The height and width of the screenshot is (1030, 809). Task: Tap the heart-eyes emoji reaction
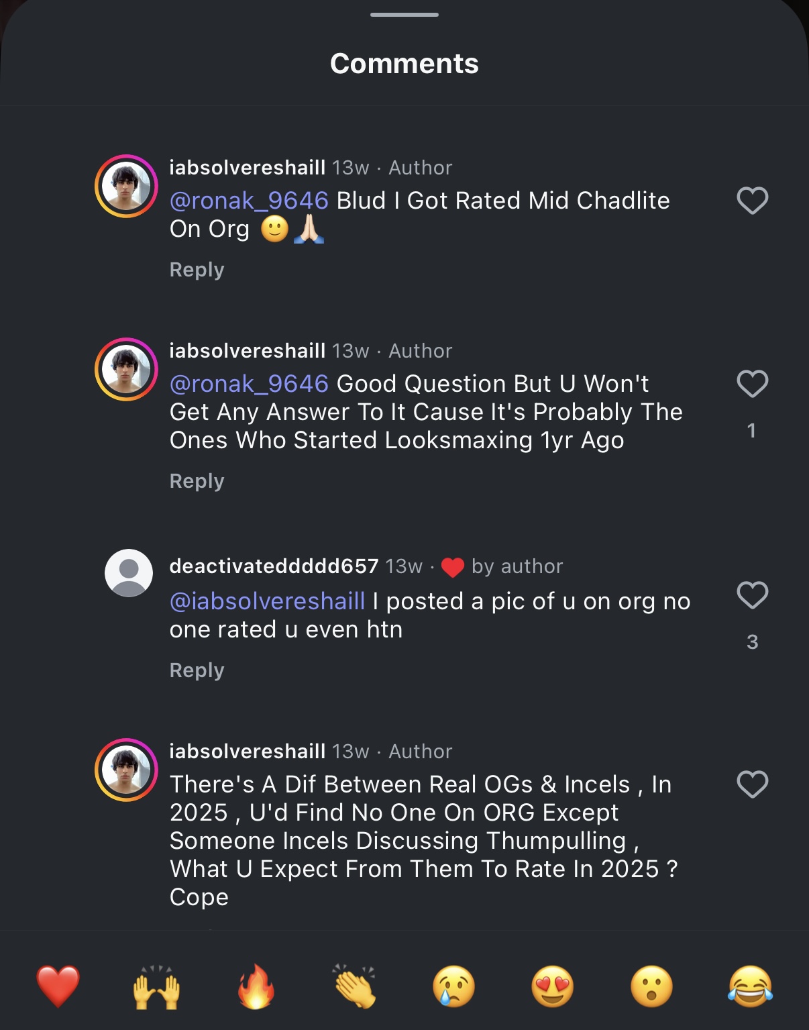(x=553, y=986)
